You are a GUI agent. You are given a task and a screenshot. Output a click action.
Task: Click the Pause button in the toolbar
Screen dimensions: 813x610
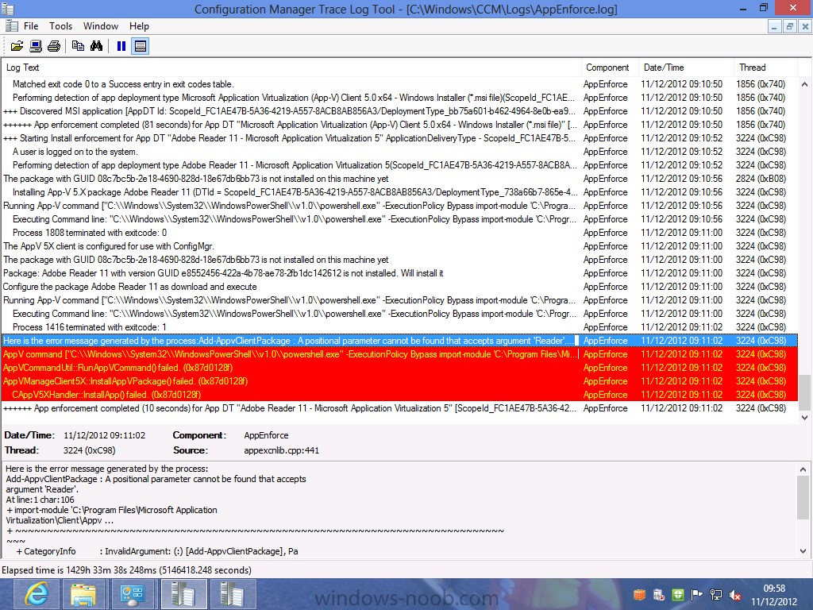121,46
